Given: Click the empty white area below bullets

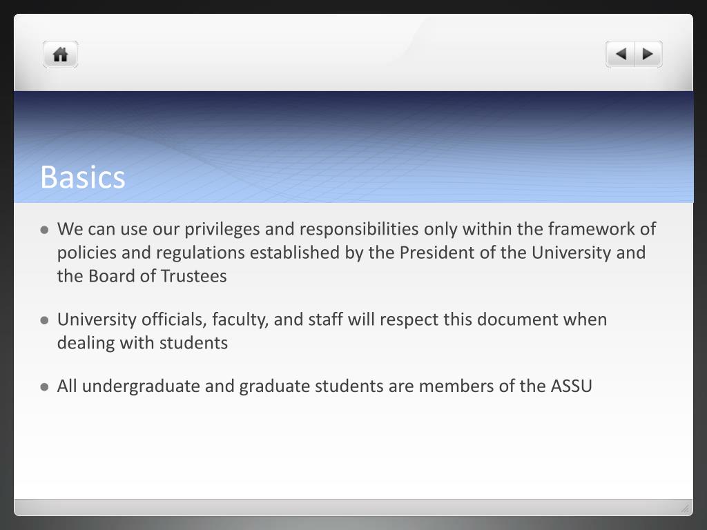Looking at the screenshot, I should (353, 449).
